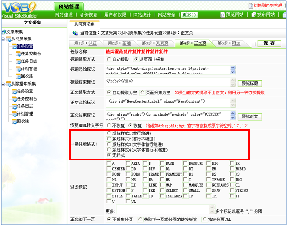Click the selected 任务设置 folder icon
Screen dimensions: 287x226
[14, 46]
